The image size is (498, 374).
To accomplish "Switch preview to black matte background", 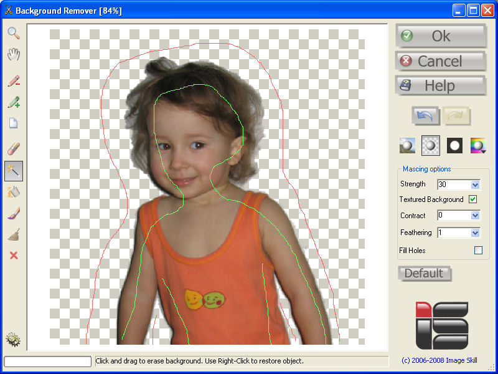I will click(x=454, y=145).
